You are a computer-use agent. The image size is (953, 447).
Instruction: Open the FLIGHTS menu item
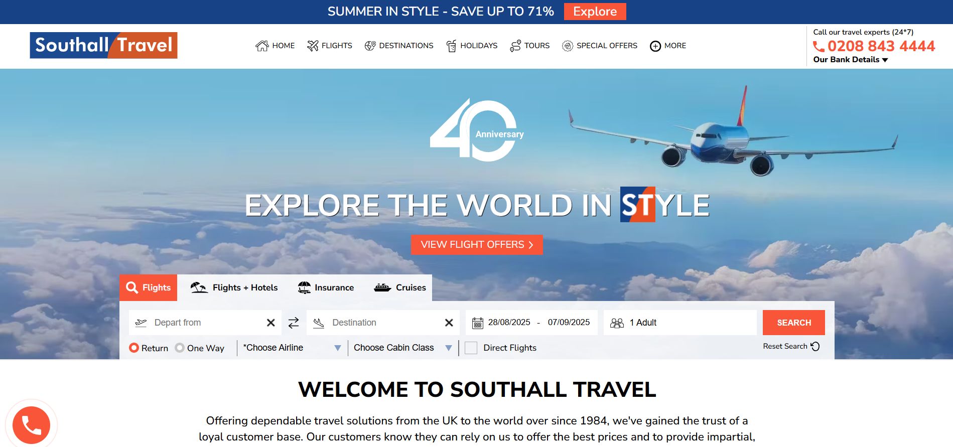click(330, 46)
